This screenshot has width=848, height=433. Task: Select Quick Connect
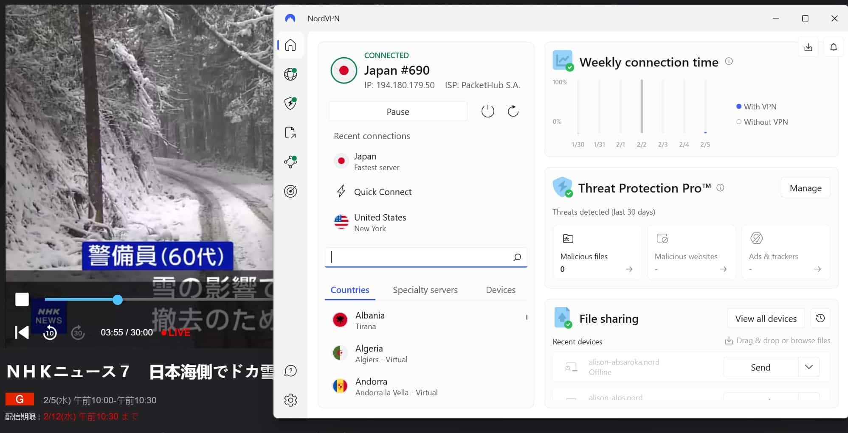[426, 192]
